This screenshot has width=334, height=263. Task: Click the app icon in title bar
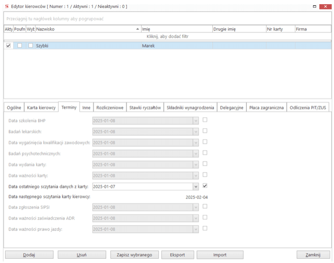[6, 6]
